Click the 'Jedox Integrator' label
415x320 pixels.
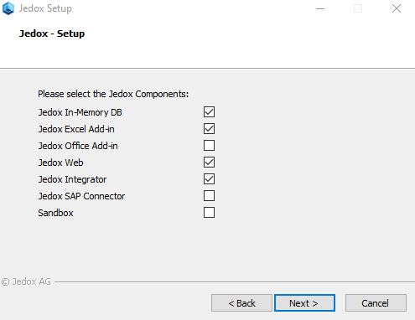72,179
